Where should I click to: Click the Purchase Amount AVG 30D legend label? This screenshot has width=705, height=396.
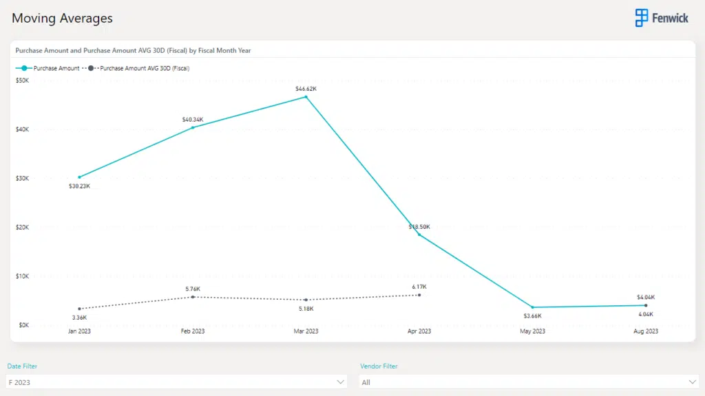click(x=145, y=68)
